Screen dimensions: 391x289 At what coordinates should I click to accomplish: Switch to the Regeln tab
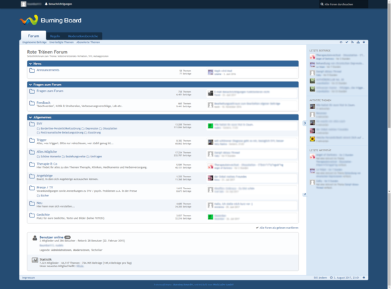55,36
